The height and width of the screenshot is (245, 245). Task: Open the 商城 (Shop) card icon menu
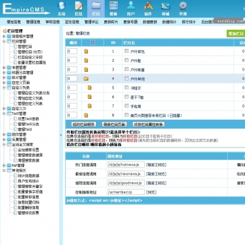pos(165,9)
